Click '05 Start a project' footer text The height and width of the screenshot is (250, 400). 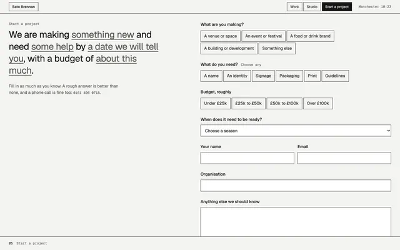(27, 243)
